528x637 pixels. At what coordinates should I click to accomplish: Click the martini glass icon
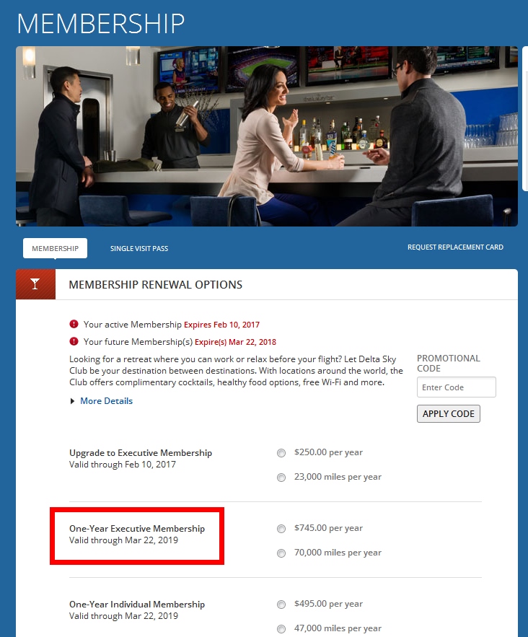pos(35,284)
